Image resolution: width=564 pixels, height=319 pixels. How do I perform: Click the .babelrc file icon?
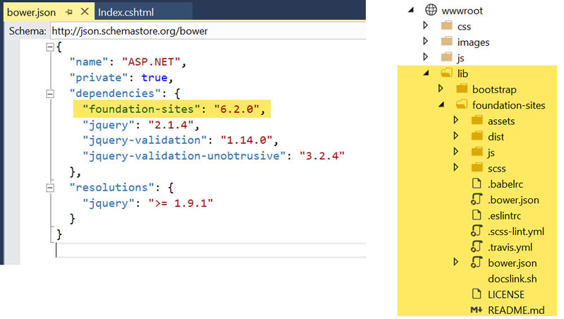coord(477,183)
